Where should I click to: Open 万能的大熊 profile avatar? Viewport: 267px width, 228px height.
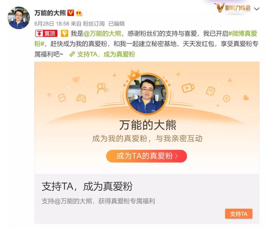click(18, 18)
